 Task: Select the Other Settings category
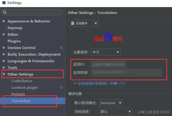(20, 74)
